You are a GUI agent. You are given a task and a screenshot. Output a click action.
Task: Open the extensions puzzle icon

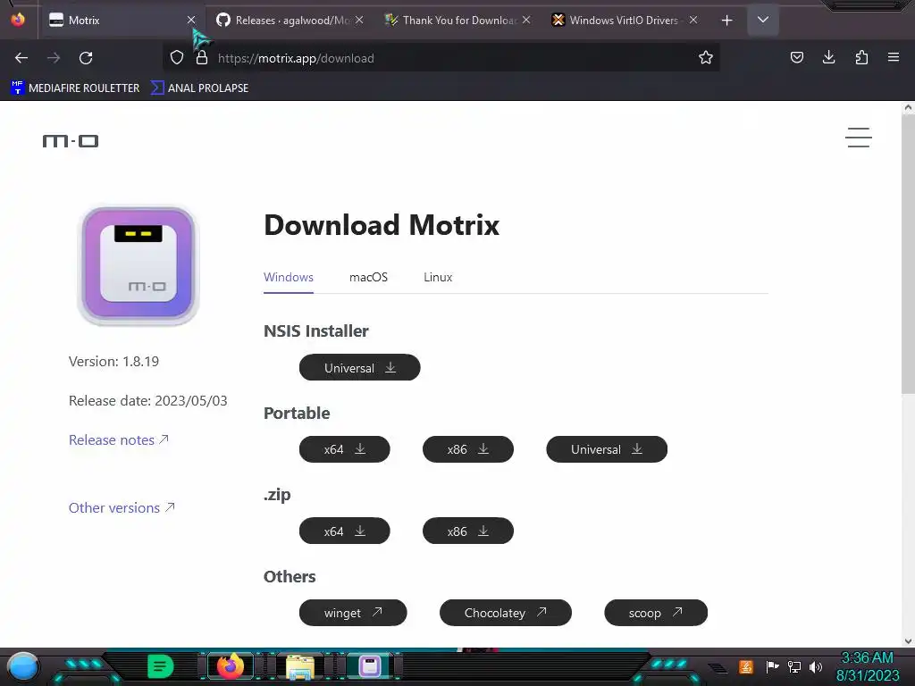(x=861, y=58)
